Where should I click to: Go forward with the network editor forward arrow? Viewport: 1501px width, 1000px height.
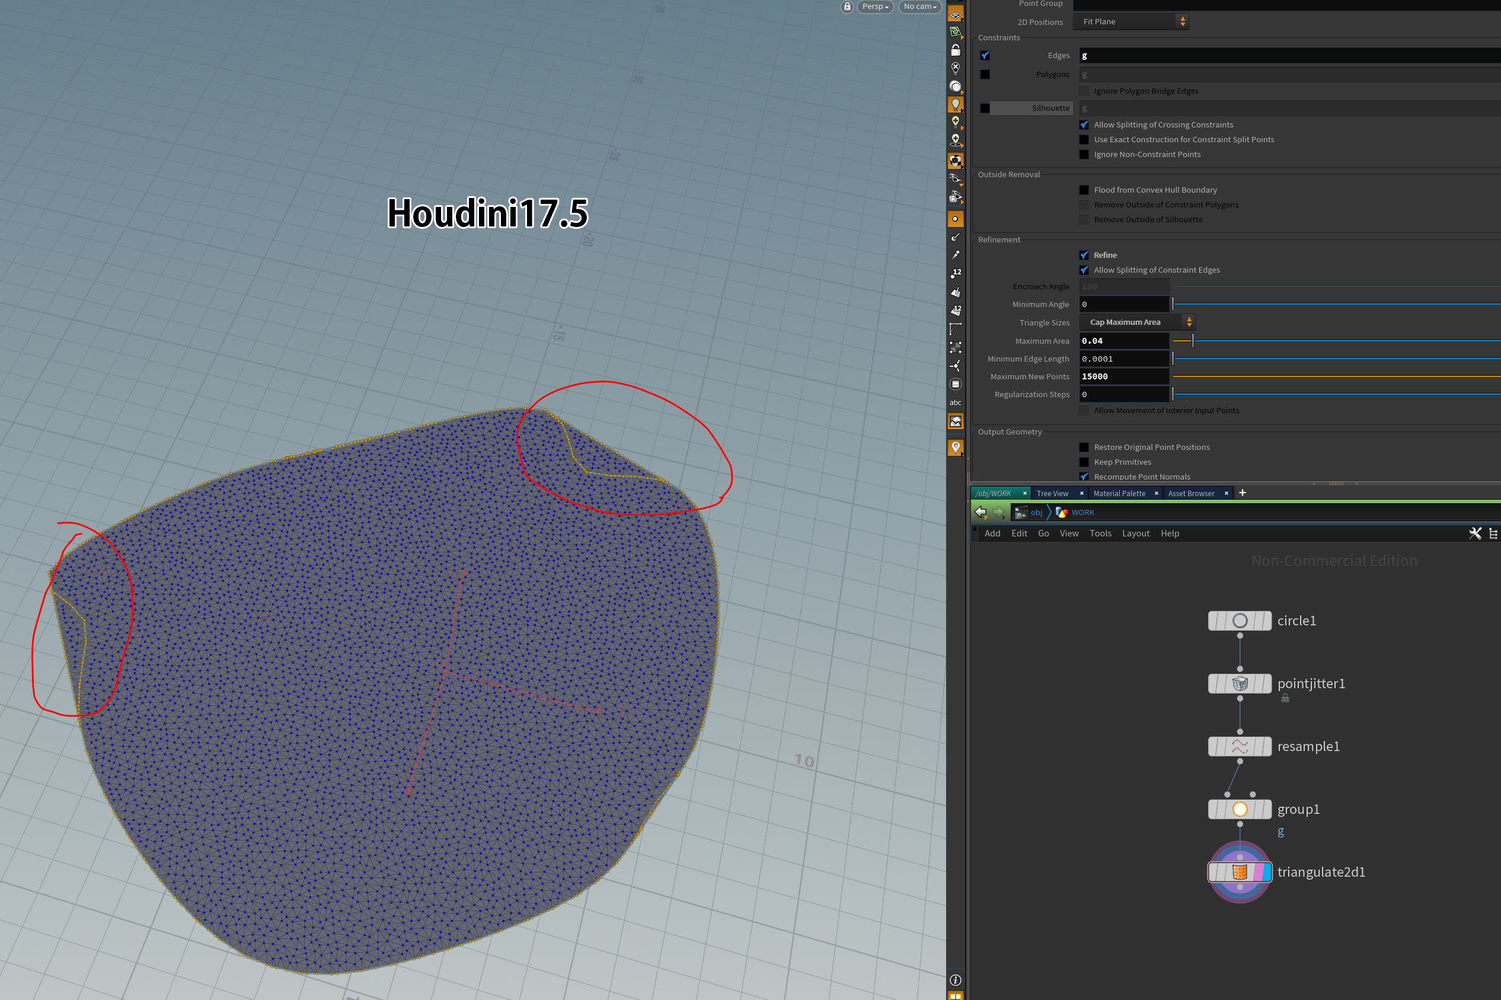[x=998, y=512]
